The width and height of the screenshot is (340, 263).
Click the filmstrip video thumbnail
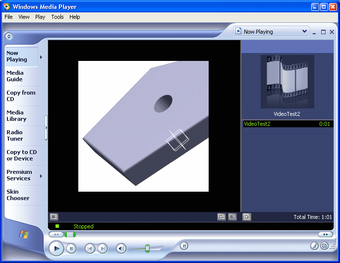(287, 81)
